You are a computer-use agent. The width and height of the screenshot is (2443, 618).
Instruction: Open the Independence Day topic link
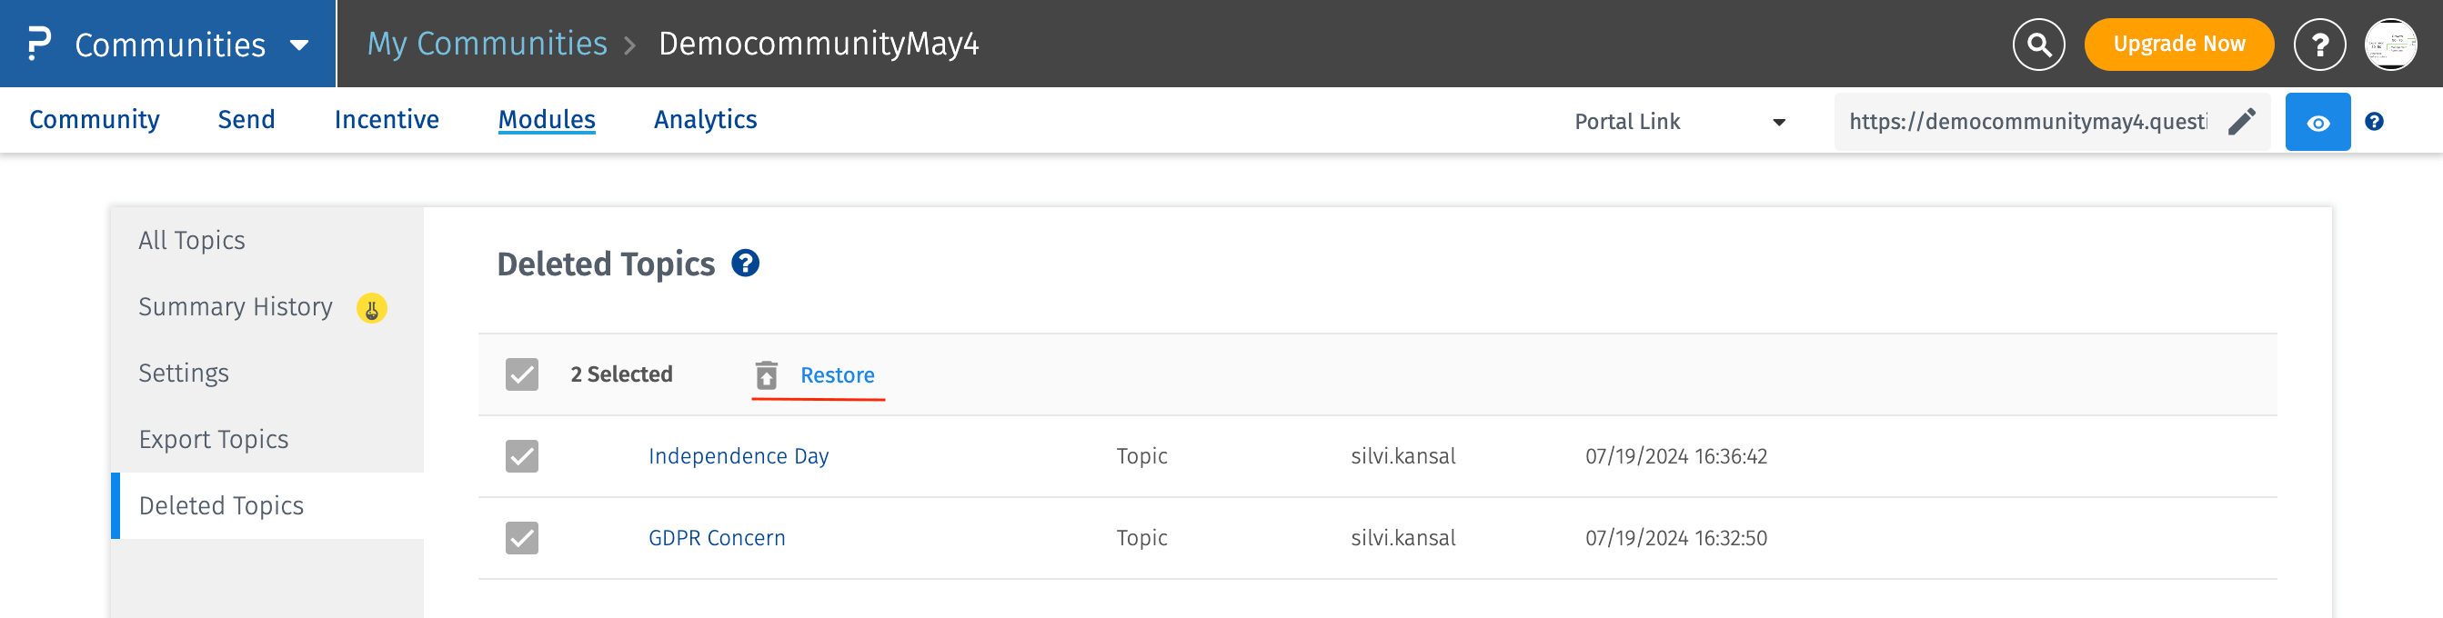tap(738, 456)
